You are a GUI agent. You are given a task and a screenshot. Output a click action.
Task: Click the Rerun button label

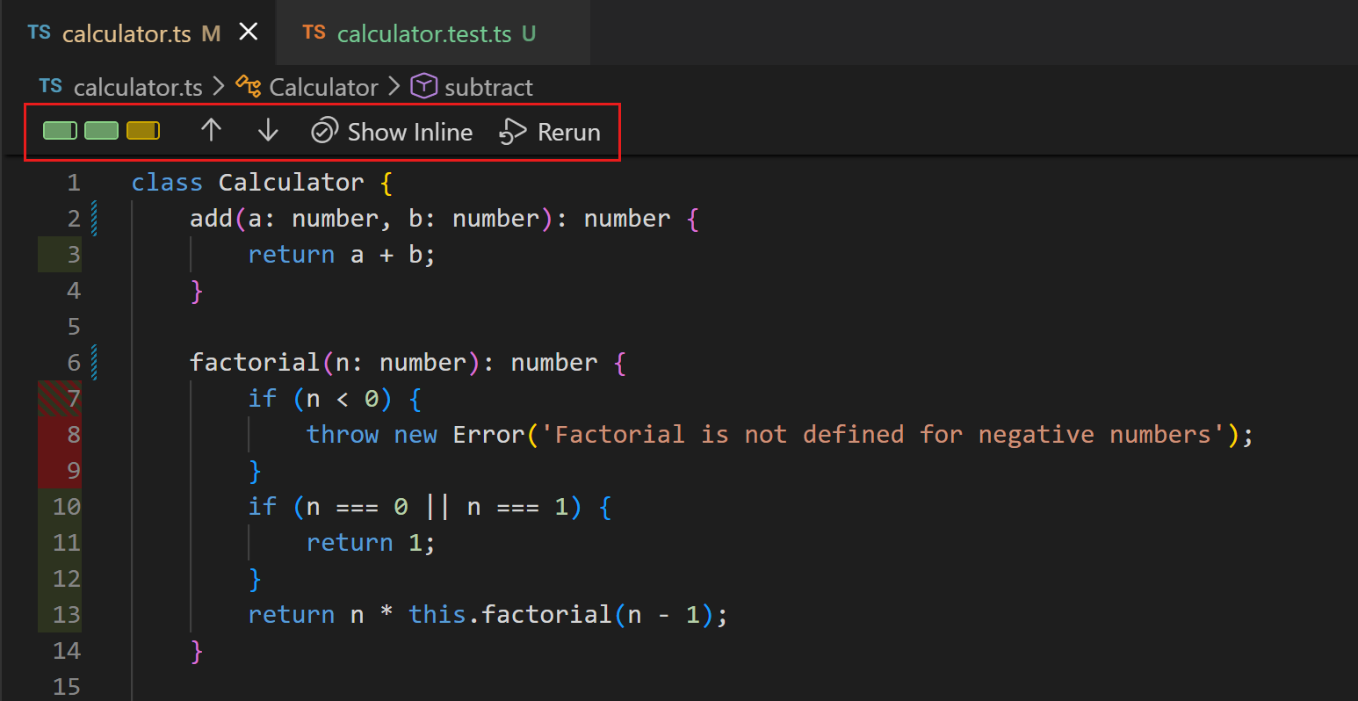(568, 132)
